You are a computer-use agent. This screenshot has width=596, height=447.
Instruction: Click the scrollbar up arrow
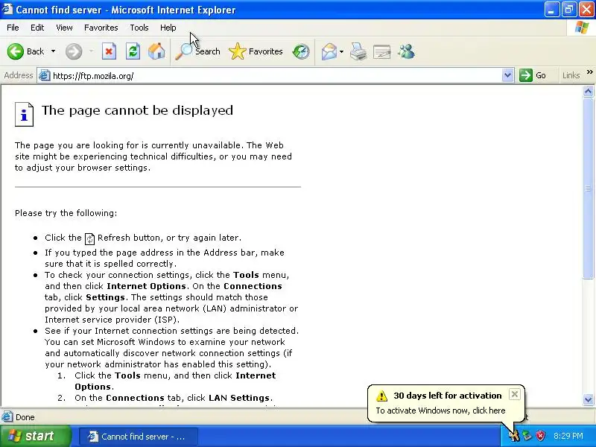click(588, 91)
